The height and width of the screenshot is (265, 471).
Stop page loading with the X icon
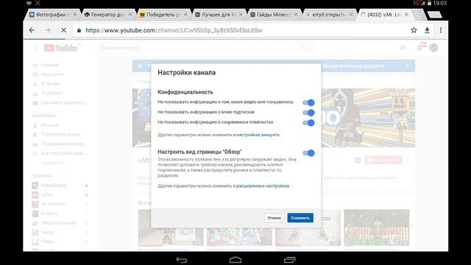tap(63, 30)
